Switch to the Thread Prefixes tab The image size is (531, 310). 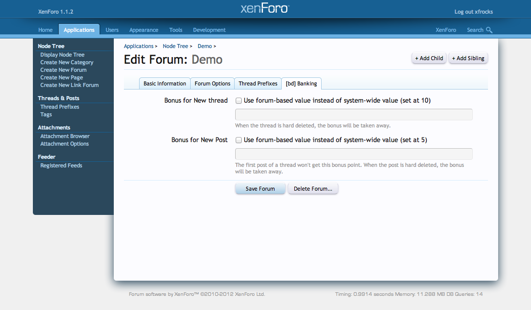tap(258, 83)
